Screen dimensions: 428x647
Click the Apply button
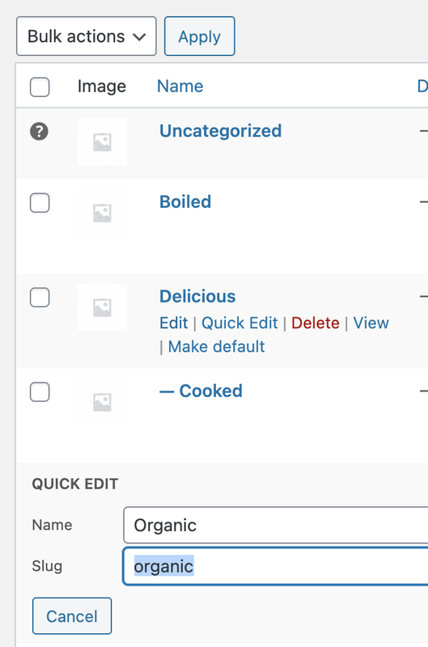point(199,36)
